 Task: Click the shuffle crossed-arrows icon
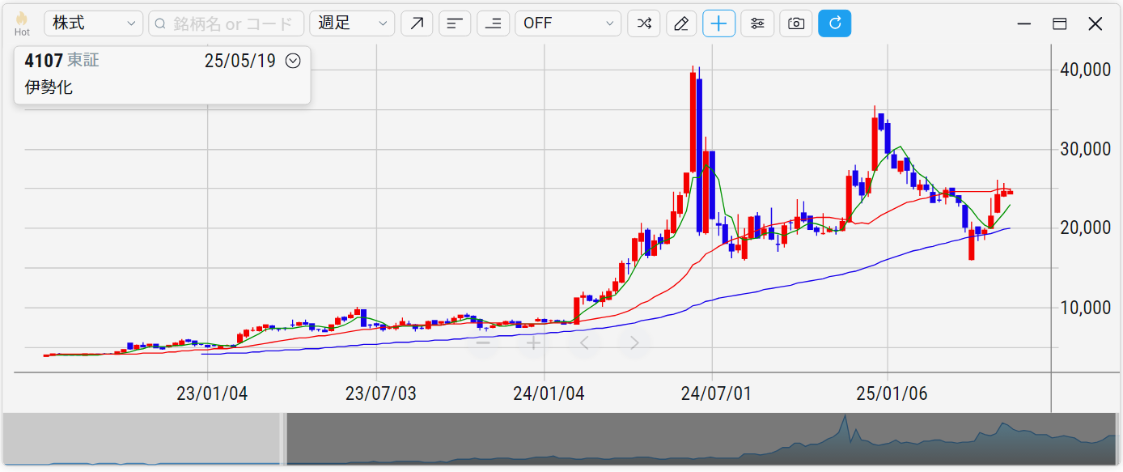pyautogui.click(x=643, y=23)
